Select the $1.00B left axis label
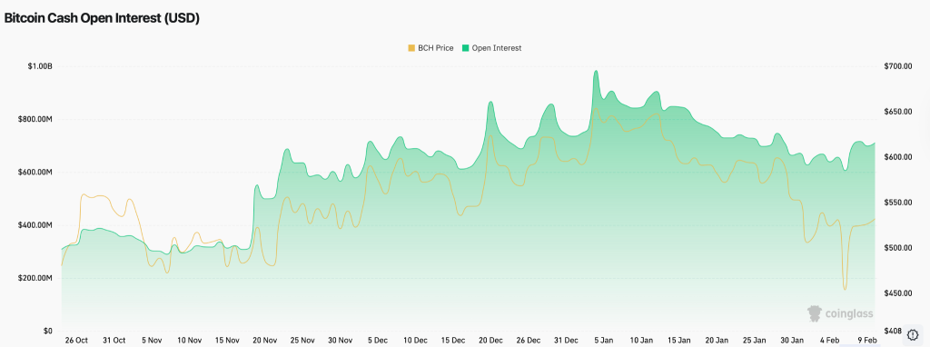930x347 pixels. point(40,66)
